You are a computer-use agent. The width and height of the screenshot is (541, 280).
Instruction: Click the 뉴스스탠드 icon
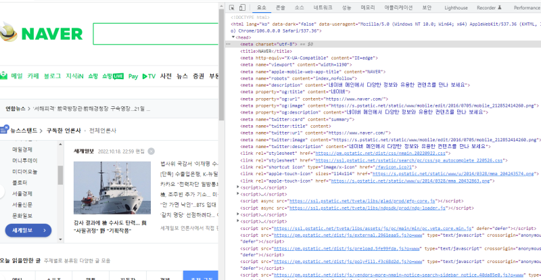click(4, 129)
